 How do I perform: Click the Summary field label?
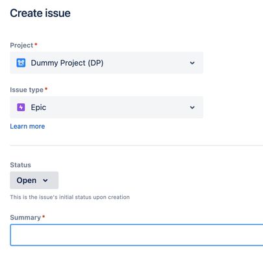coord(25,218)
